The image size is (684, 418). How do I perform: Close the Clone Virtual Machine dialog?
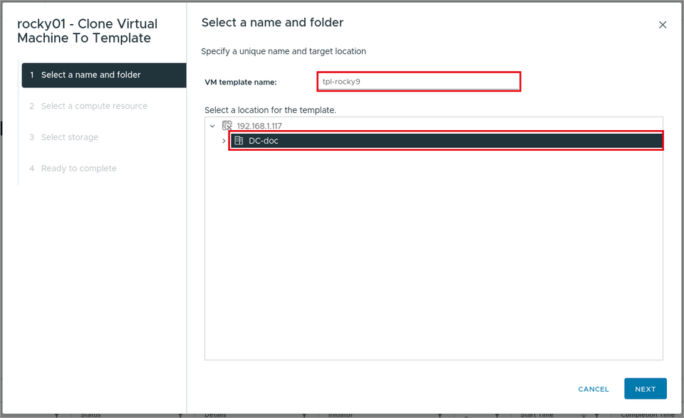click(x=662, y=25)
